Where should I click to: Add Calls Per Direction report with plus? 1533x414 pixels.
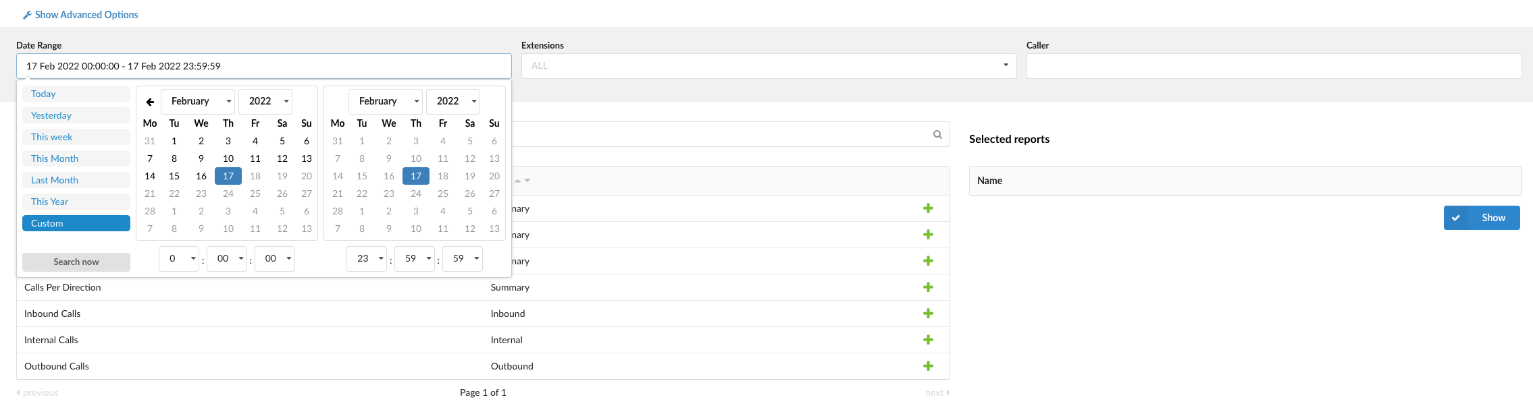tap(928, 287)
